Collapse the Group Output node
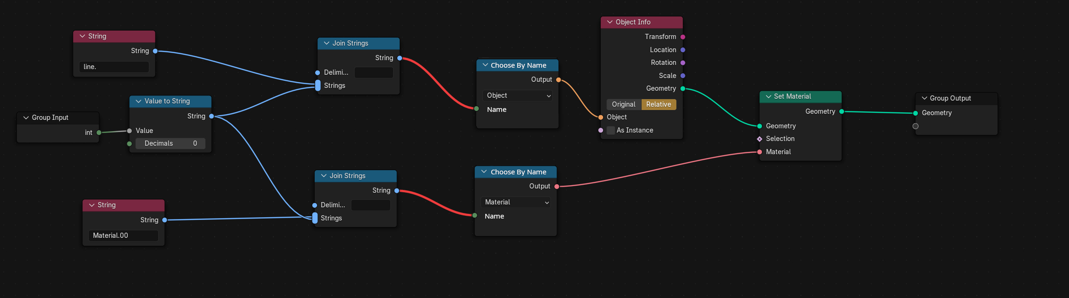Viewport: 1069px width, 298px height. point(924,98)
